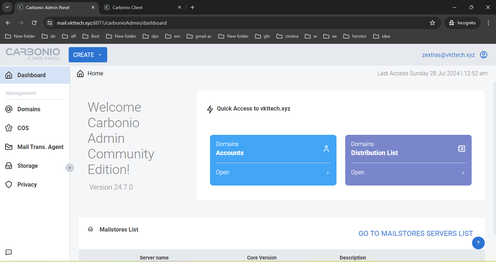Click the page vertical scrollbar
Viewport: 496px width, 262px height.
click(494, 158)
